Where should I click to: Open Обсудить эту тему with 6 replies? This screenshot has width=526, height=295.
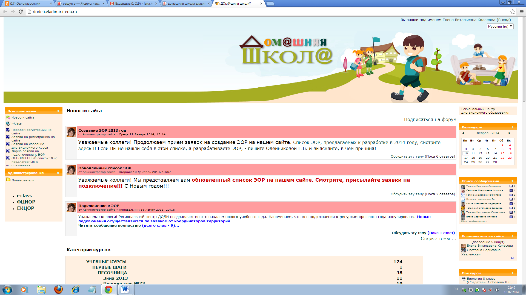407,156
